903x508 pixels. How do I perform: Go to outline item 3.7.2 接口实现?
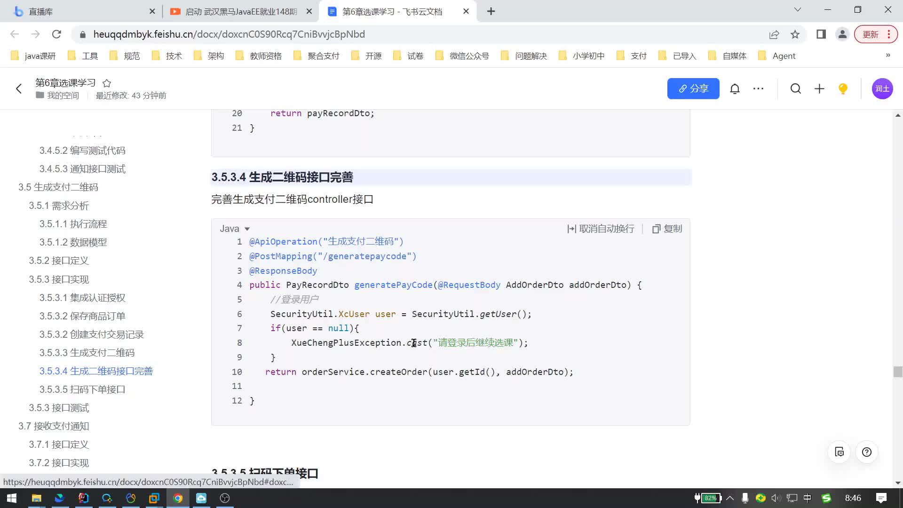59,463
